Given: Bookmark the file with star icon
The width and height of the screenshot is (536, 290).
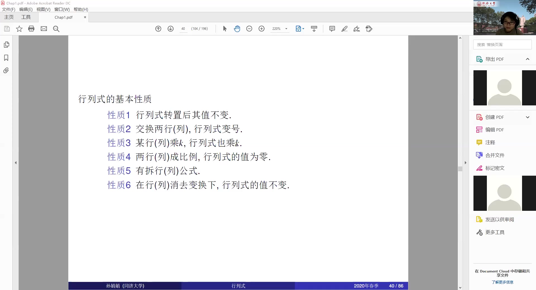Looking at the screenshot, I should pyautogui.click(x=19, y=29).
